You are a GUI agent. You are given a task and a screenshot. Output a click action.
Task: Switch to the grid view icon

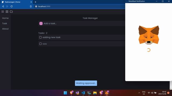(7, 12)
